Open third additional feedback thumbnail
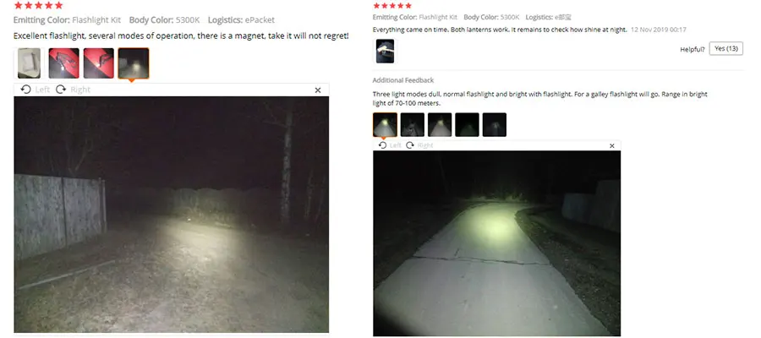 click(440, 125)
